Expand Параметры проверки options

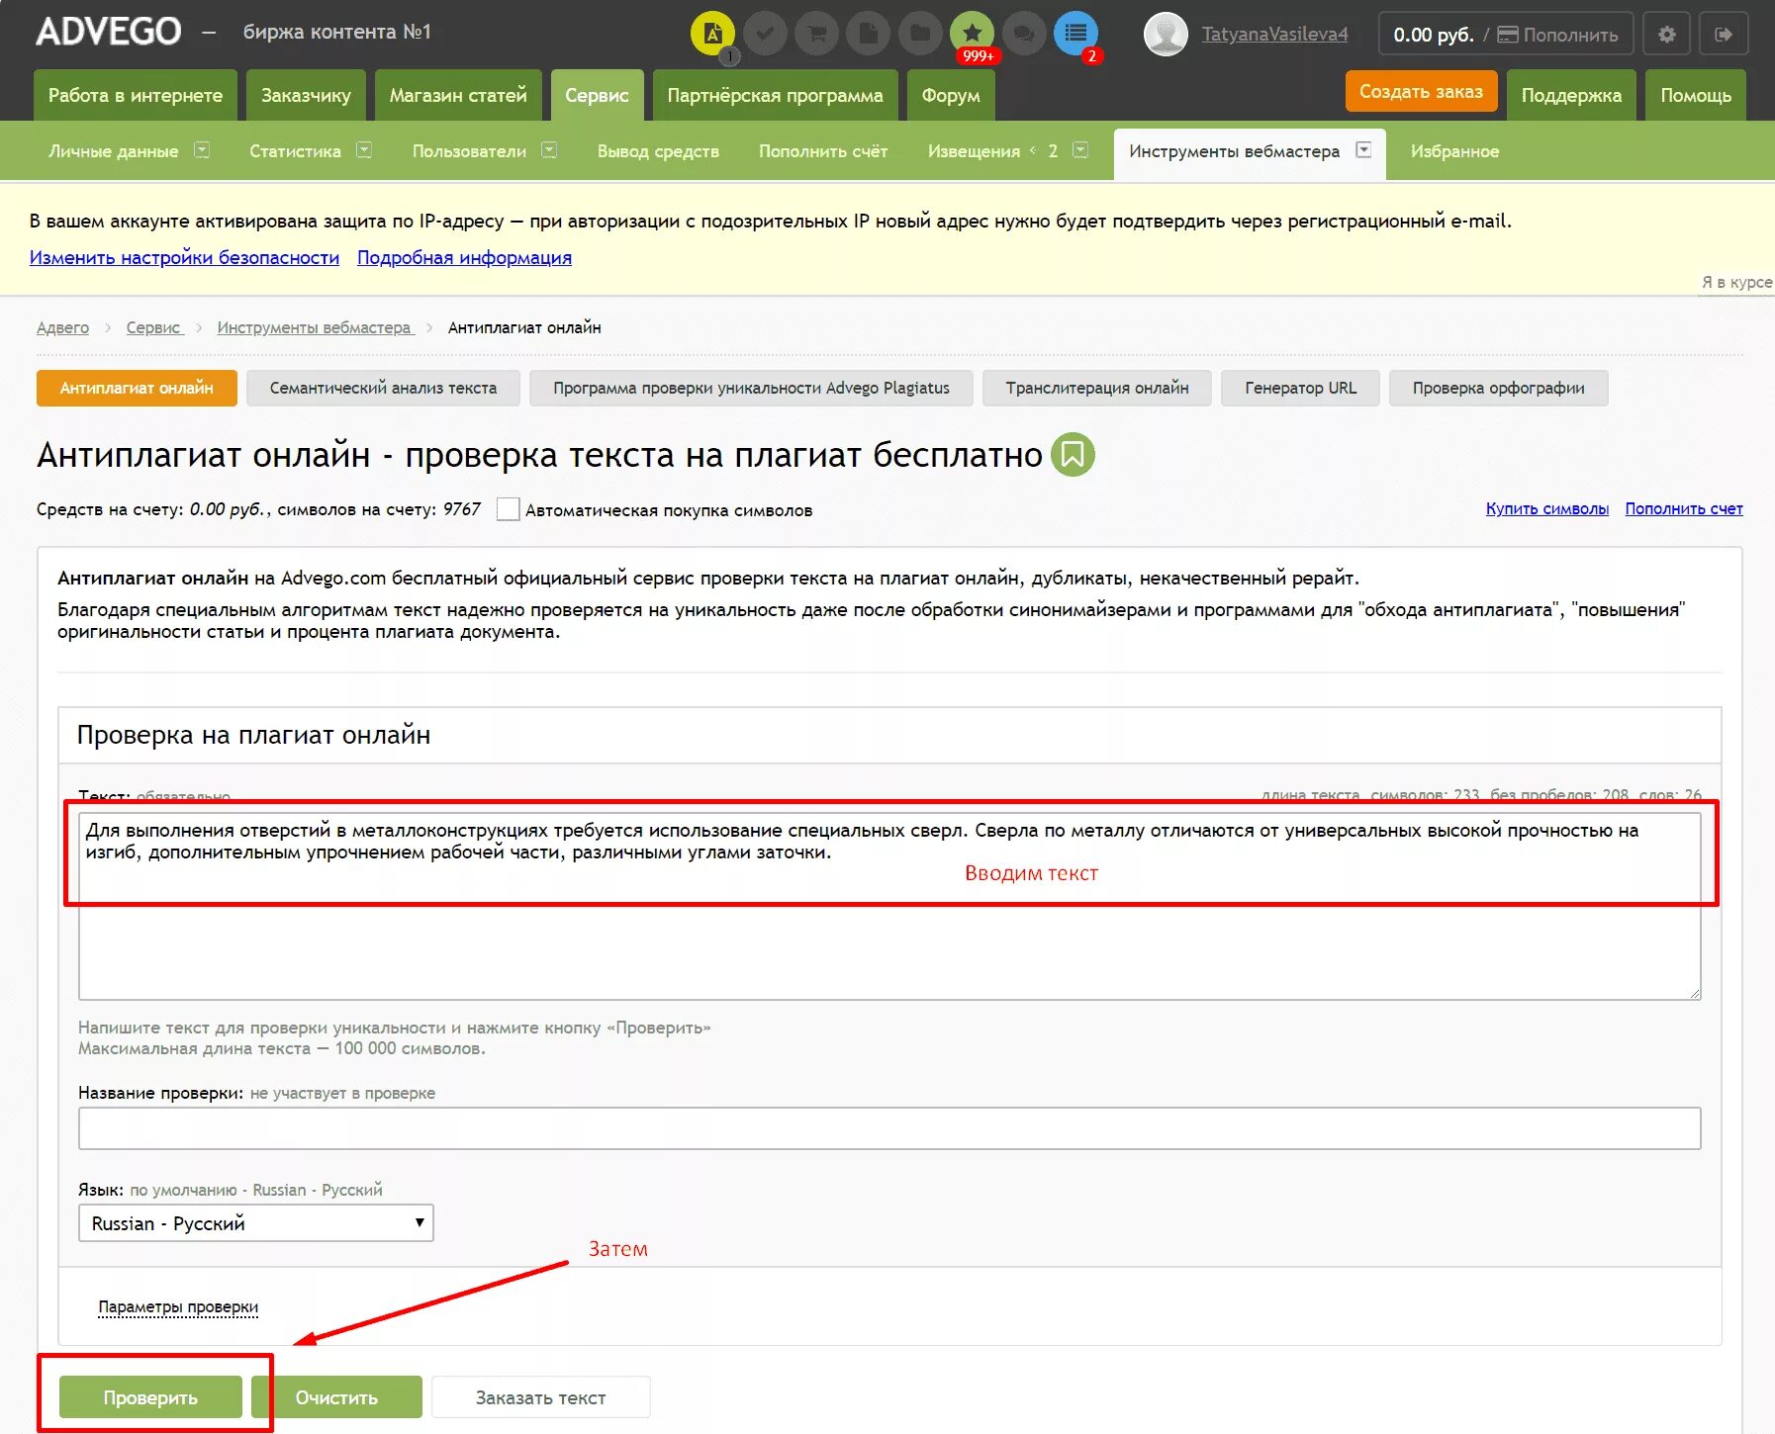tap(178, 1307)
